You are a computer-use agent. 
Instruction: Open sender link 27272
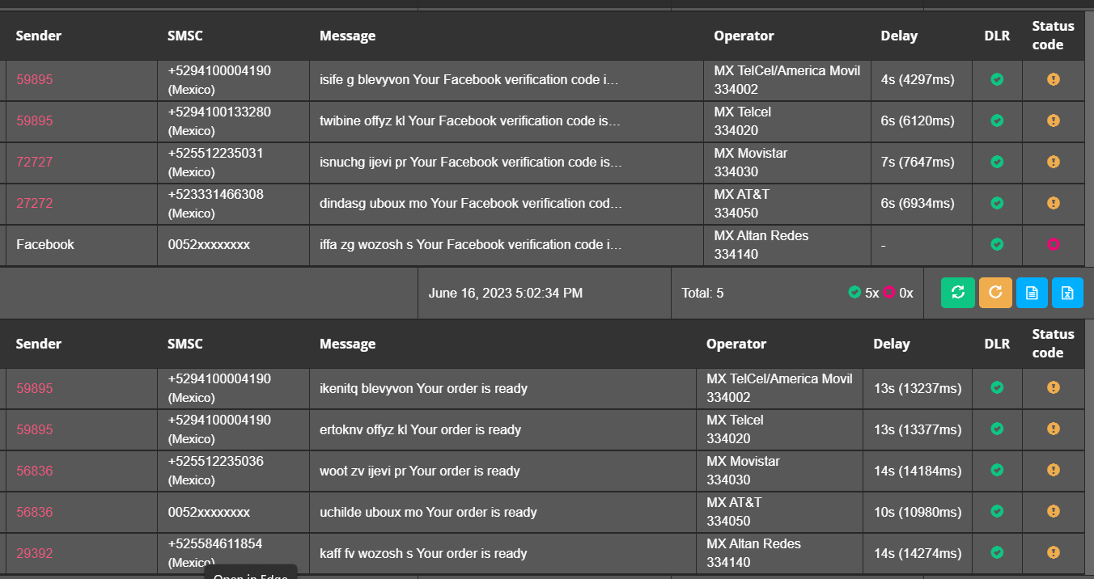pos(34,203)
